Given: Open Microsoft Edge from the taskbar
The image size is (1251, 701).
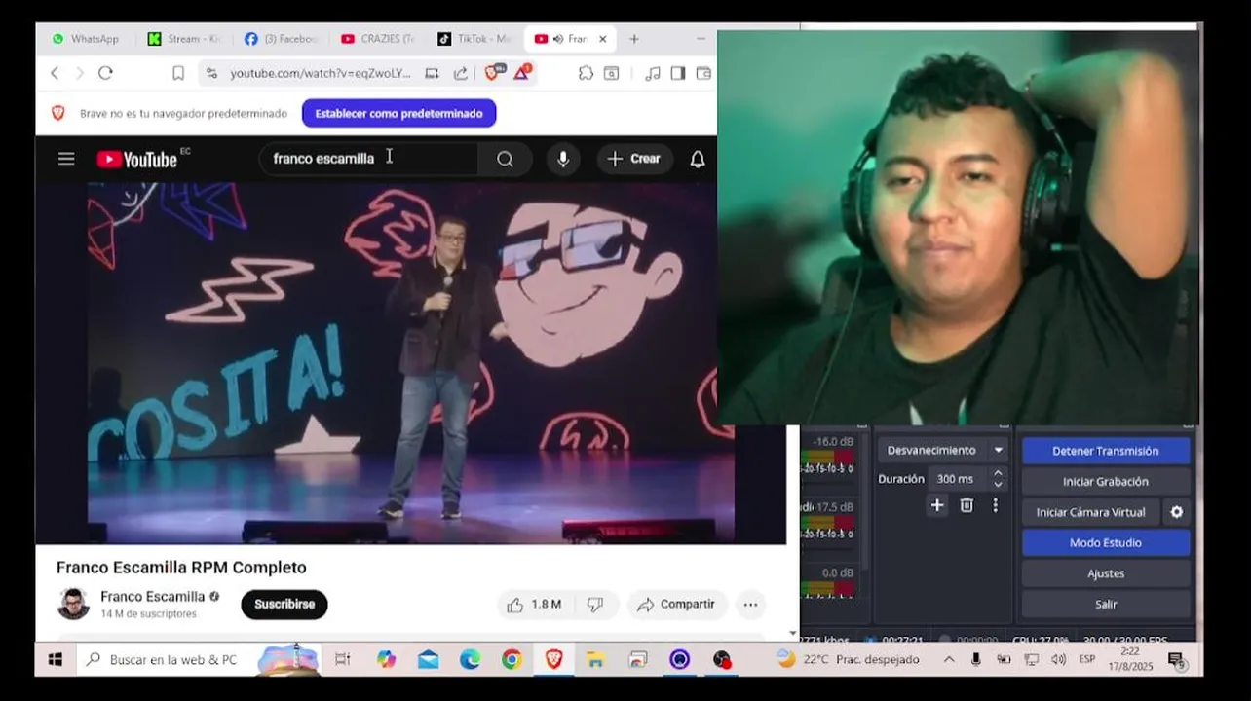Looking at the screenshot, I should click(470, 660).
